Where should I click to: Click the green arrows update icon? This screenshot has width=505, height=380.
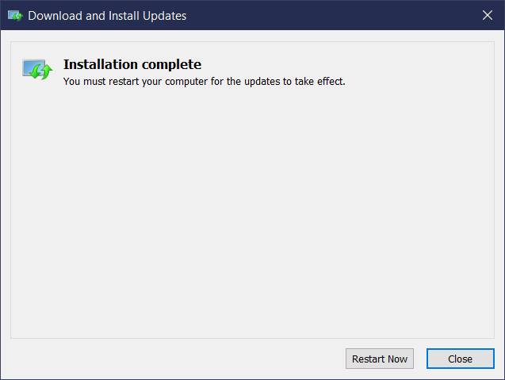click(x=37, y=70)
